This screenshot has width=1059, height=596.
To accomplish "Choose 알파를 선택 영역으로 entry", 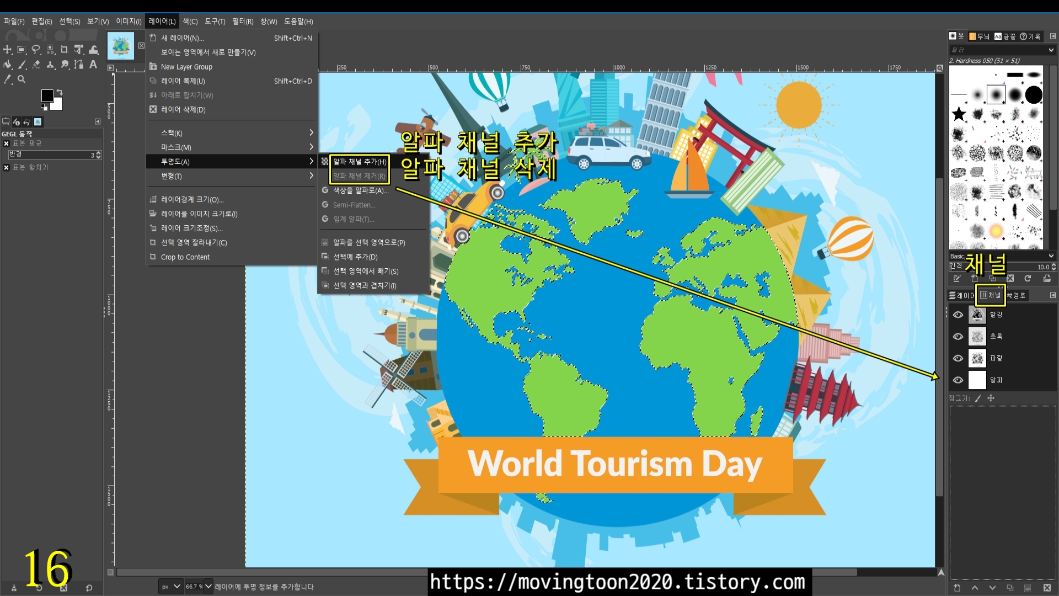I will tap(368, 243).
